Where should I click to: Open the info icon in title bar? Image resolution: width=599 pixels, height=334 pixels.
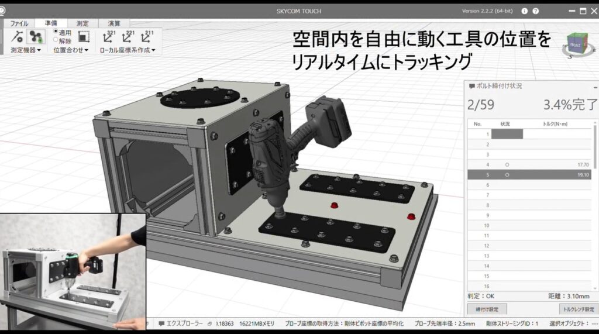pos(525,11)
